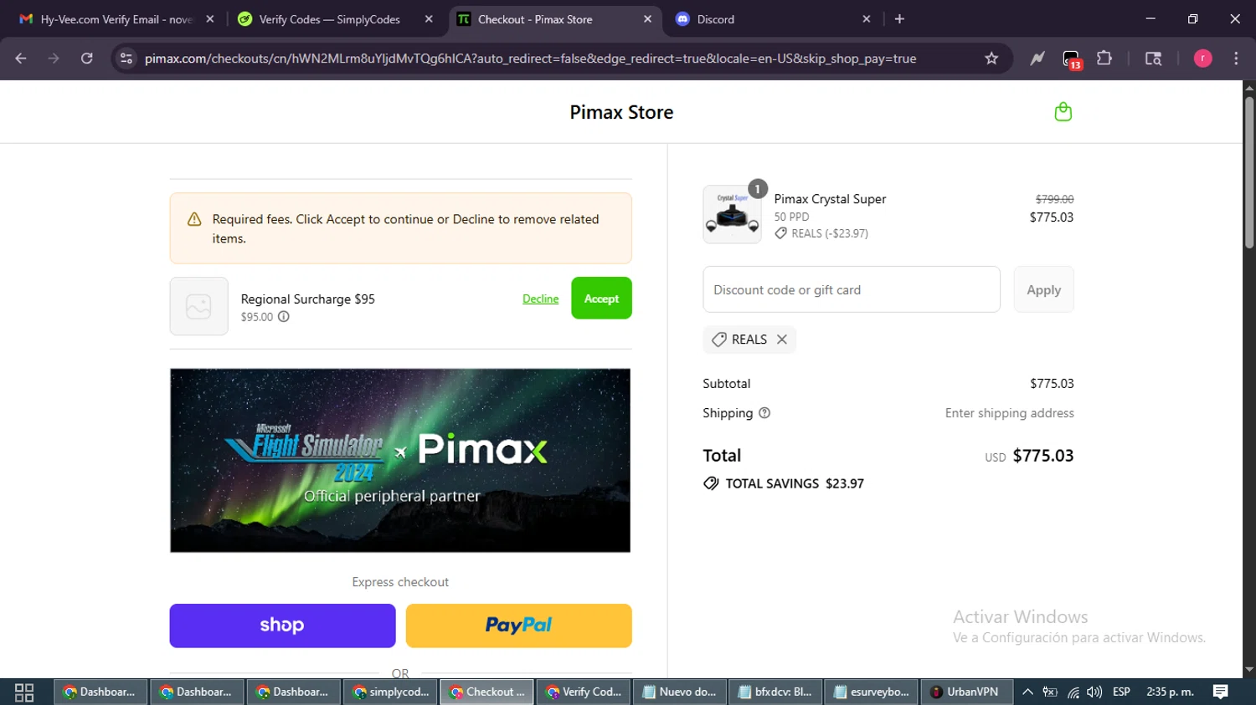This screenshot has width=1256, height=705.
Task: Click the Pimax Store header title
Action: pyautogui.click(x=621, y=112)
